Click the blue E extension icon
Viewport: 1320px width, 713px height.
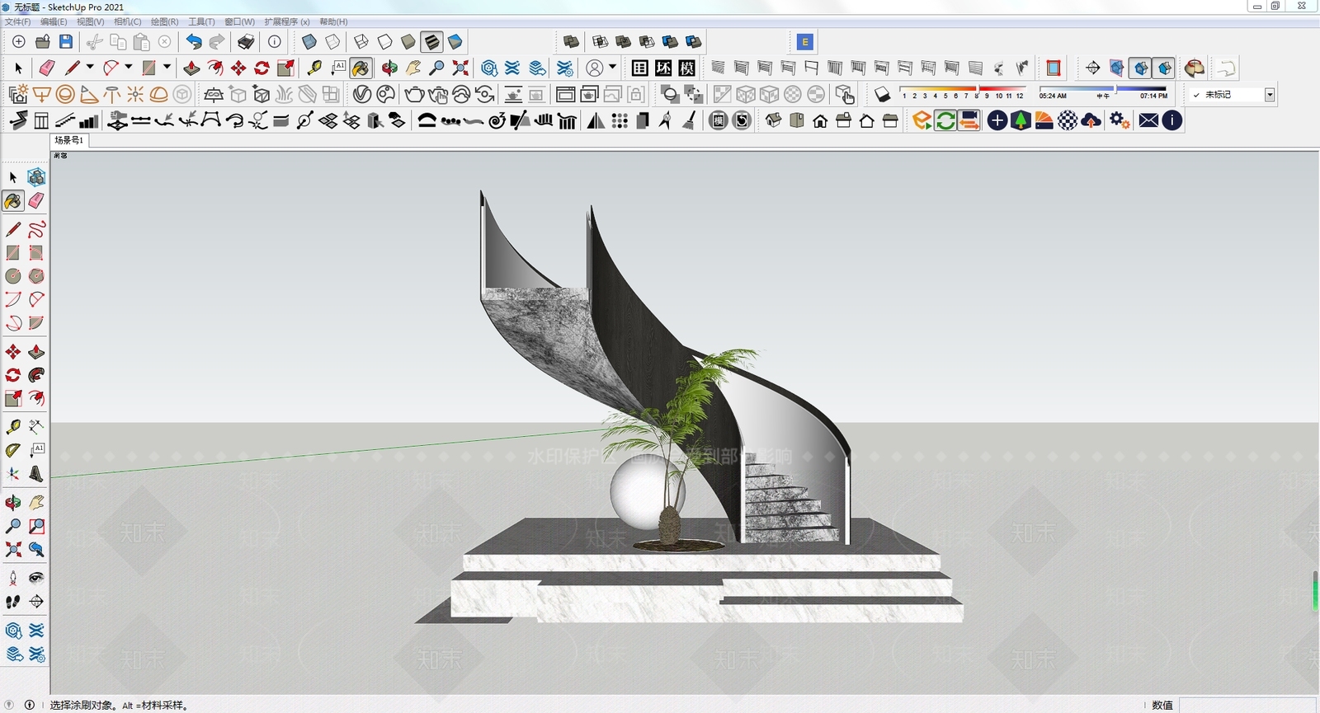tap(805, 42)
